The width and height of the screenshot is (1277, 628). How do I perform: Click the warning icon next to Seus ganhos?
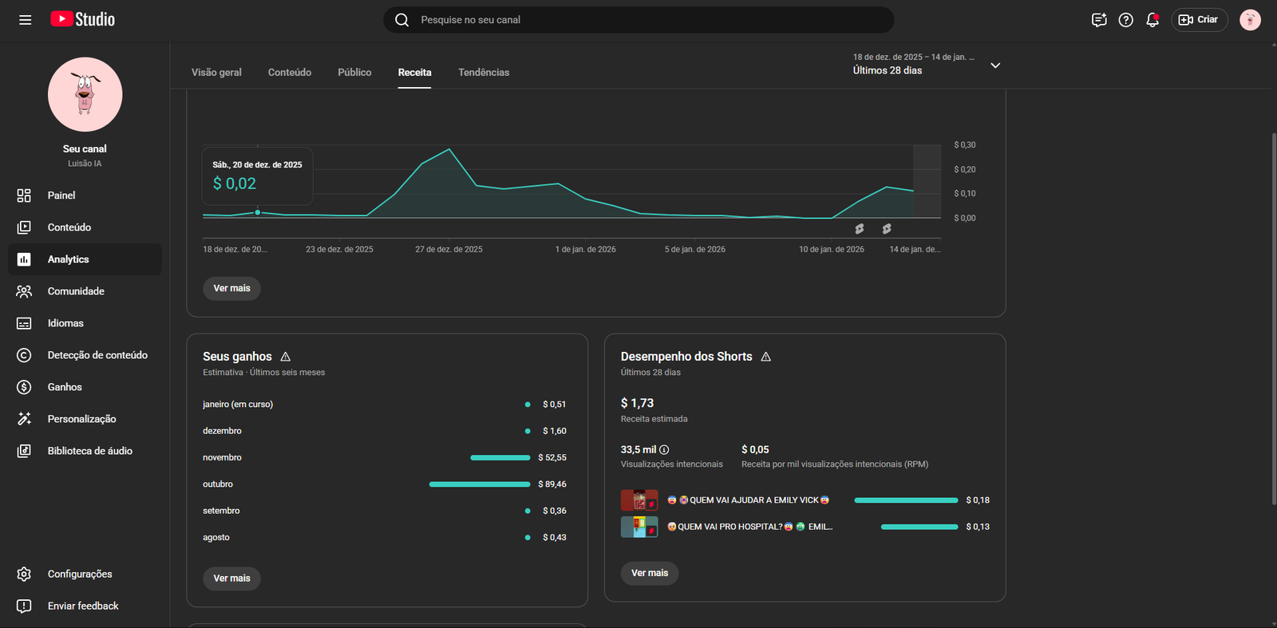pyautogui.click(x=286, y=357)
